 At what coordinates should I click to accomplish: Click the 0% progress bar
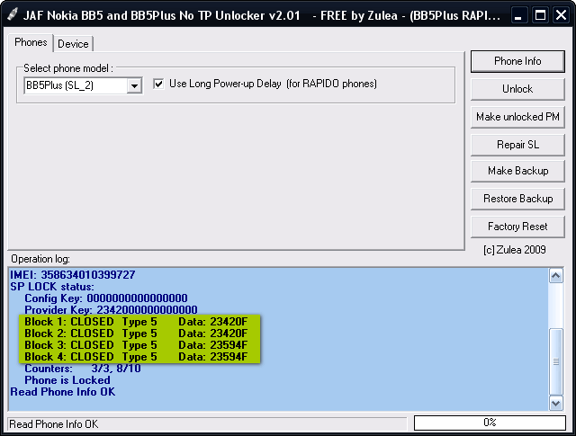pos(490,423)
